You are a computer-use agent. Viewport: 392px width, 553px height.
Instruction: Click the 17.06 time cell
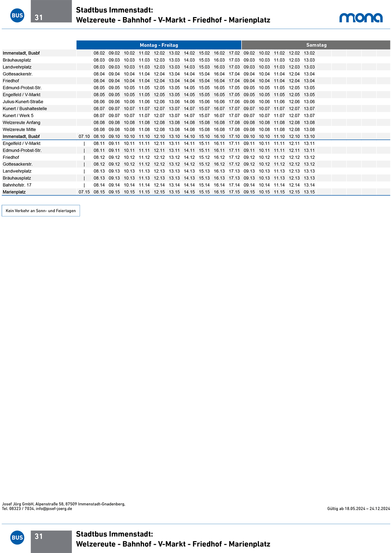coord(234,102)
